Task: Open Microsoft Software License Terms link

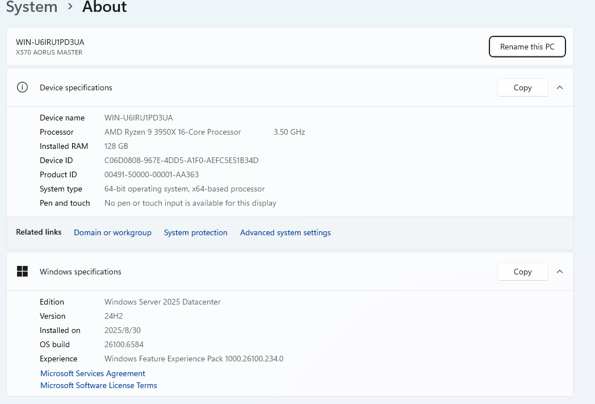Action: click(99, 385)
